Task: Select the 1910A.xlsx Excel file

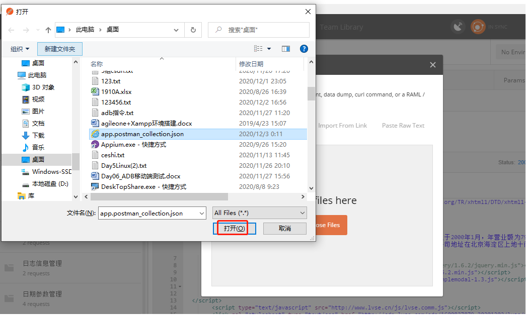Action: pyautogui.click(x=198, y=92)
